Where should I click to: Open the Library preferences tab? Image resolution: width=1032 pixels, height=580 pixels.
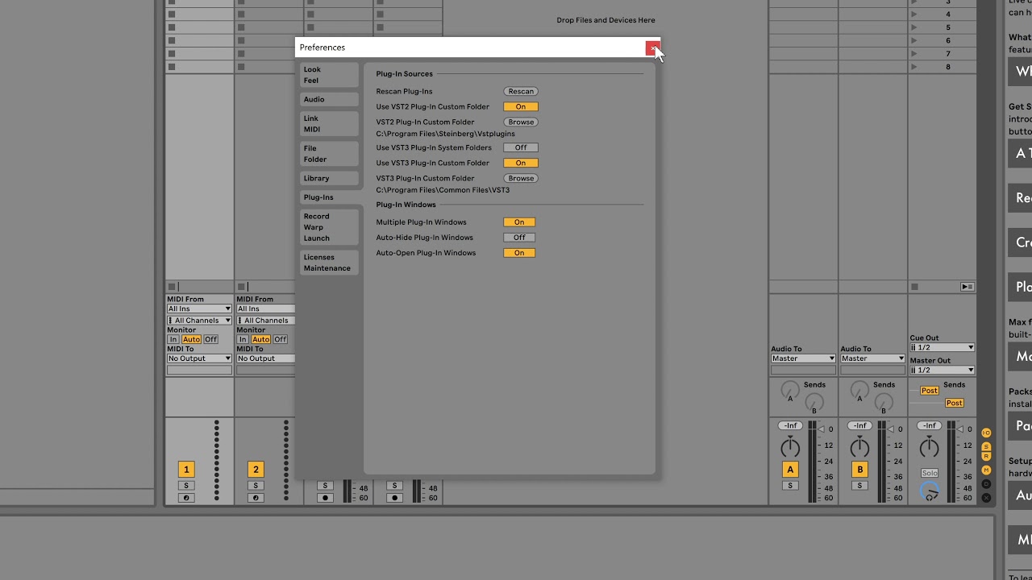point(329,178)
